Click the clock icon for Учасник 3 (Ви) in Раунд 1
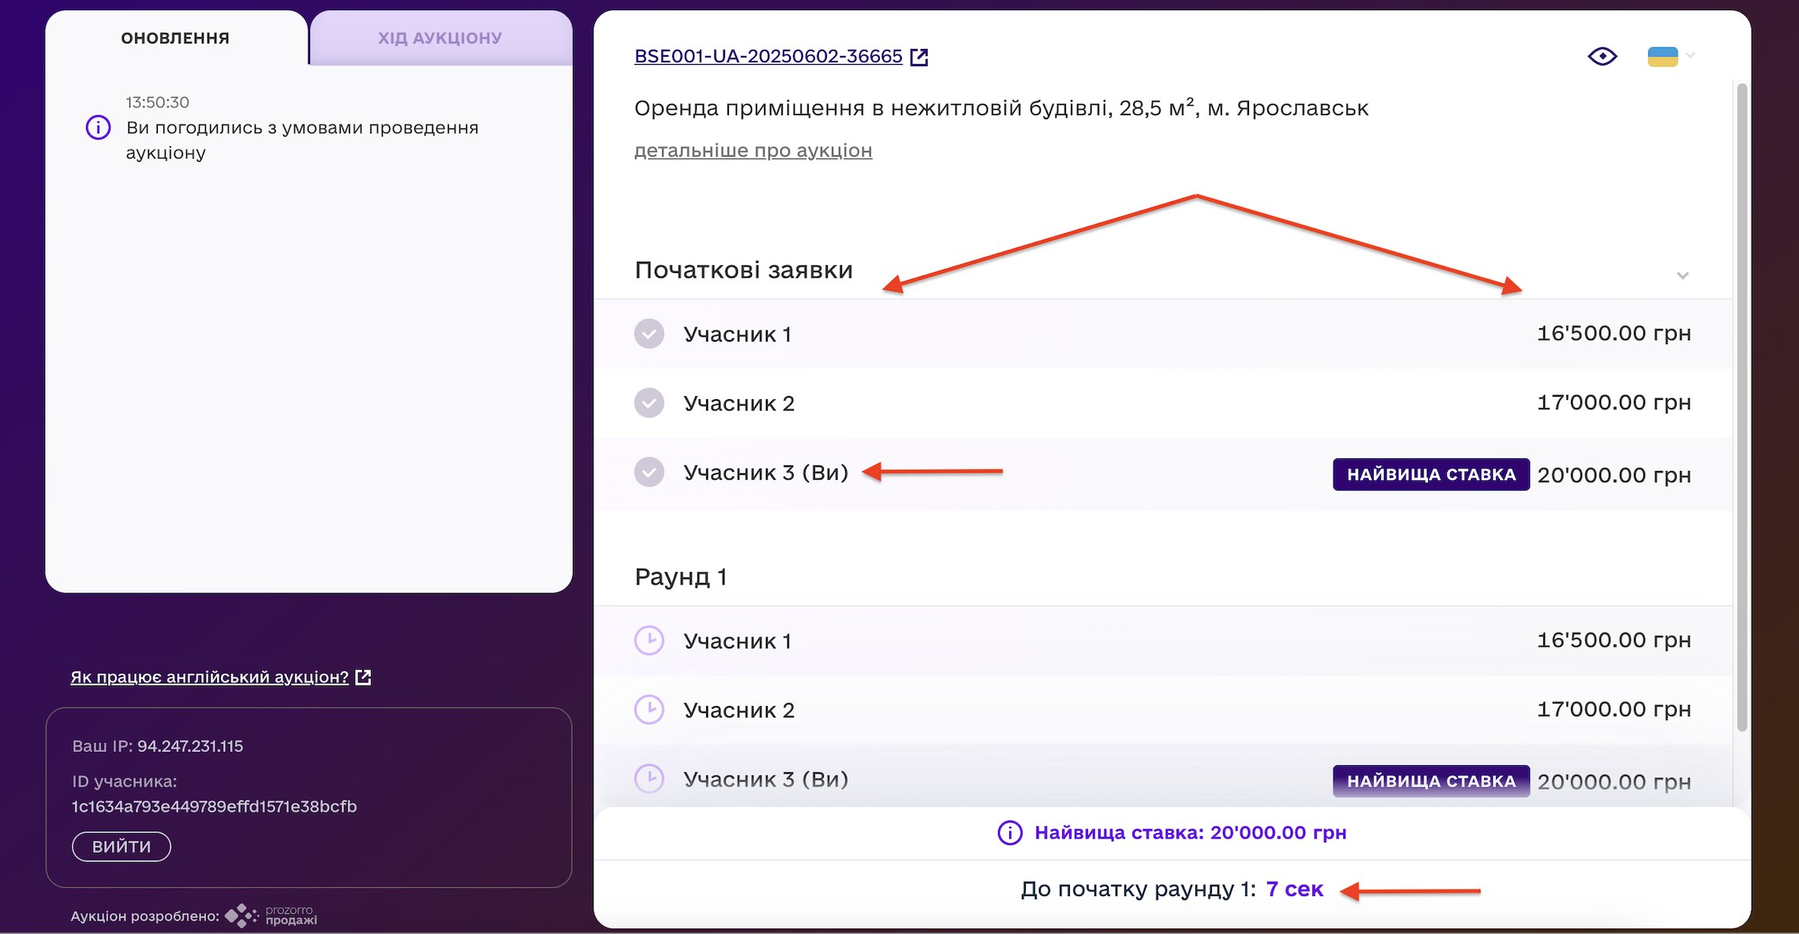This screenshot has width=1799, height=934. click(649, 779)
